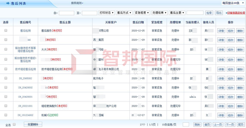Screen dimensions: 246x128
Task: Open the SH_20428002 after-sales number link
Action: pyautogui.click(x=25, y=87)
